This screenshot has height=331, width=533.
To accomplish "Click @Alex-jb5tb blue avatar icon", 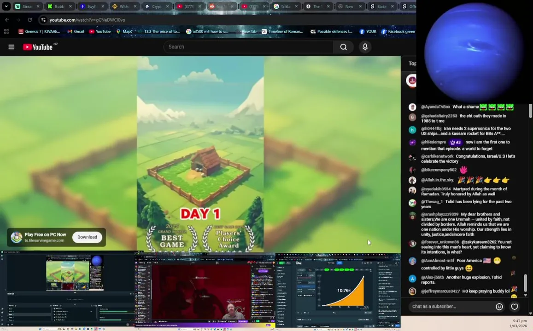I will pos(412,279).
